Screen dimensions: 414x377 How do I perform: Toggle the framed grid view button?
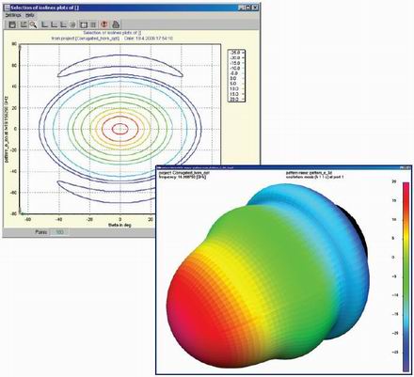pyautogui.click(x=84, y=24)
